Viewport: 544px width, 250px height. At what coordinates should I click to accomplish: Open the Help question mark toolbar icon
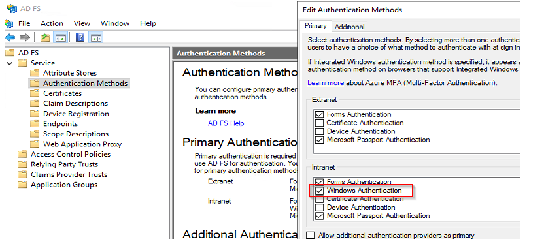80,37
